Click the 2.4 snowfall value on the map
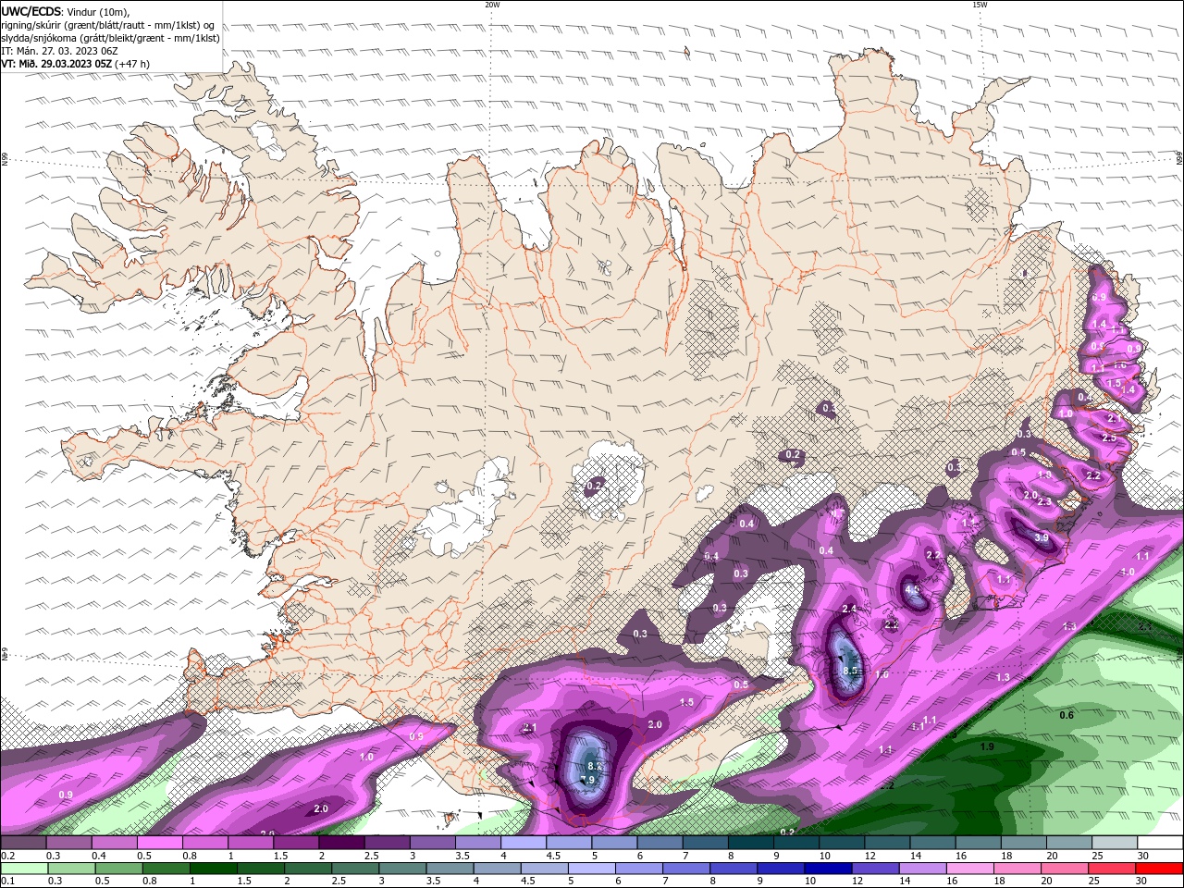Viewport: 1184px width, 888px height. [849, 608]
